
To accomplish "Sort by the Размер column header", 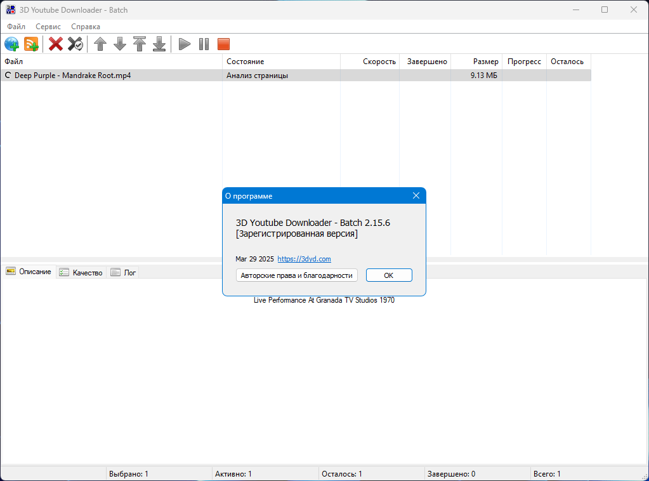I will [476, 62].
